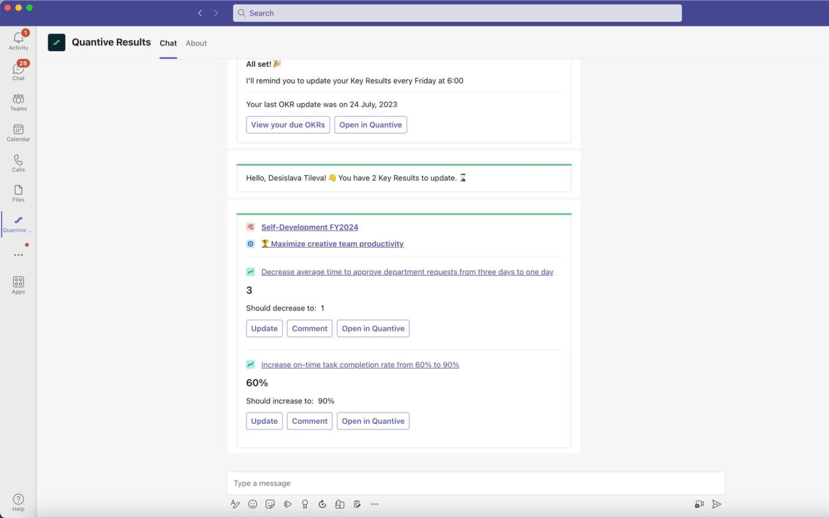Click the Viva cards icon in compose bar
The height and width of the screenshot is (518, 829).
[340, 504]
